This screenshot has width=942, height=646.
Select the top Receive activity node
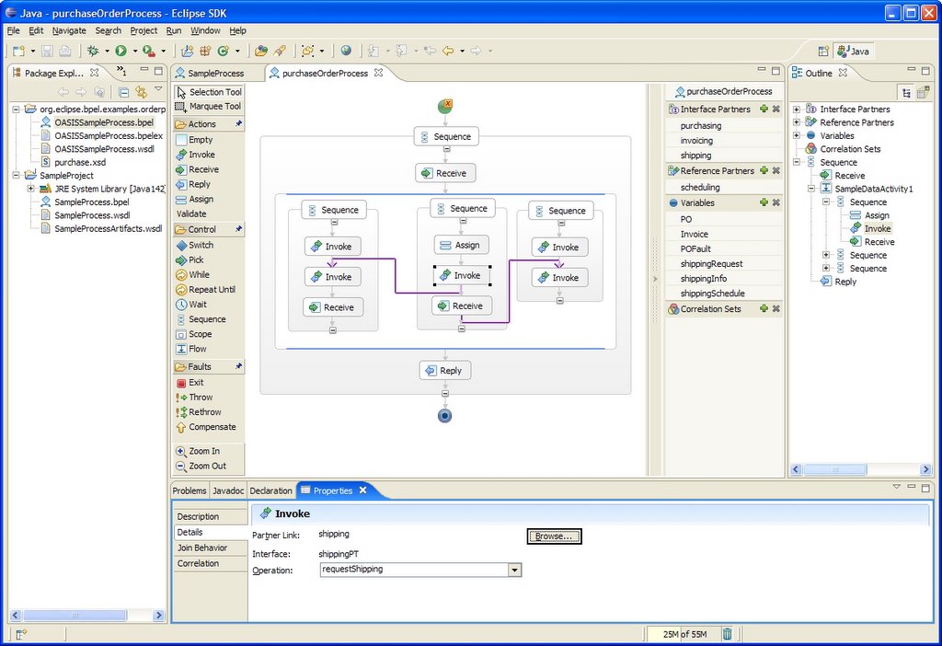pyautogui.click(x=445, y=173)
